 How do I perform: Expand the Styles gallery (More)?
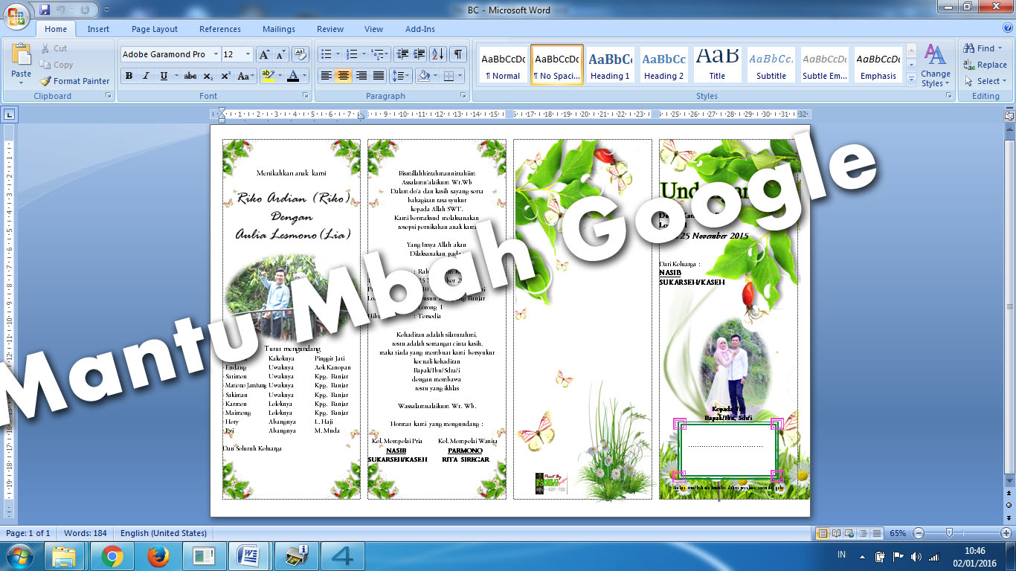point(912,79)
